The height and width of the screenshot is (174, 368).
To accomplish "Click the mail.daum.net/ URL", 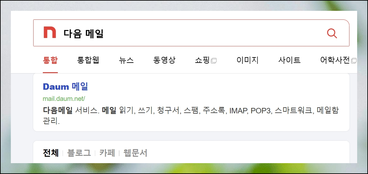I will coord(64,99).
